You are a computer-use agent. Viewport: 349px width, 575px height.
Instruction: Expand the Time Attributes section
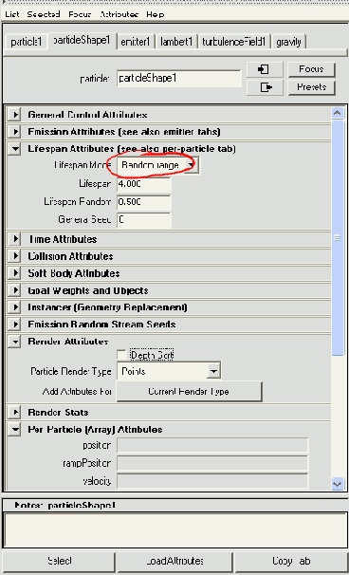(x=15, y=239)
